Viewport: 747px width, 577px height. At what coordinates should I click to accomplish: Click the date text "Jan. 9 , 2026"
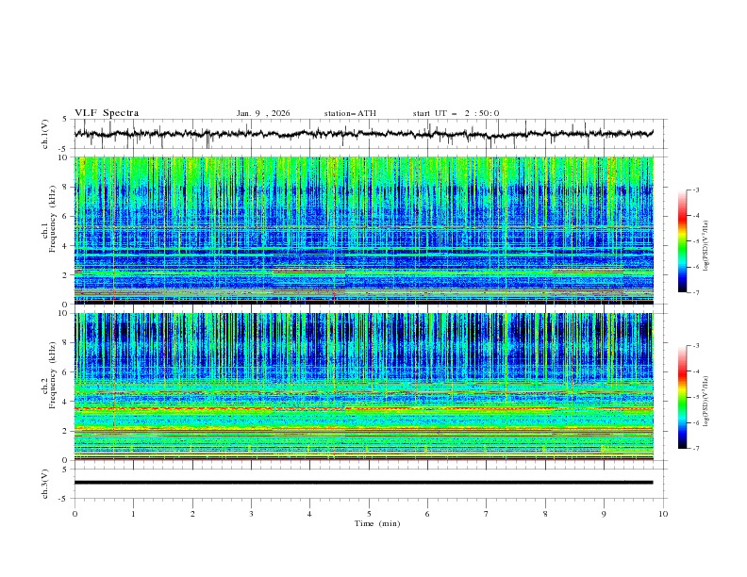(x=263, y=113)
